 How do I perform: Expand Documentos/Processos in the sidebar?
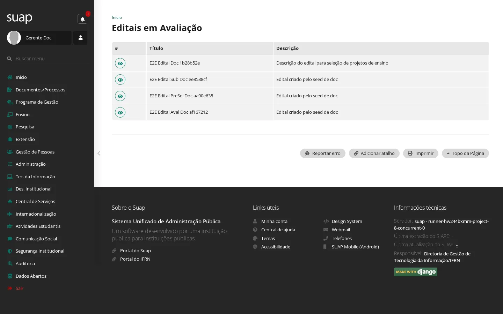47,90
